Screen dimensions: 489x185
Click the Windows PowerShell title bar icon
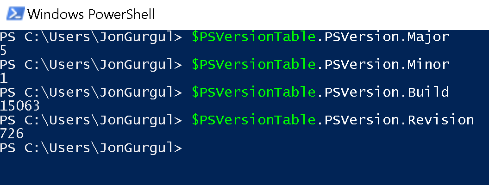(x=16, y=14)
